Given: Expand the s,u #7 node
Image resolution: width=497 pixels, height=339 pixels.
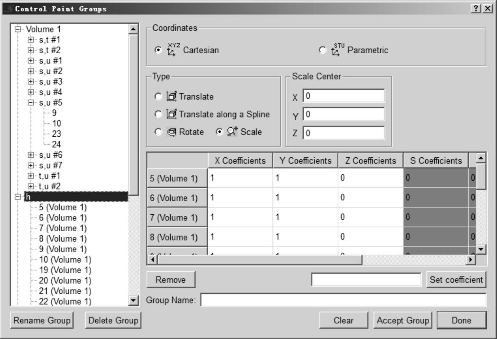Looking at the screenshot, I should 31,166.
